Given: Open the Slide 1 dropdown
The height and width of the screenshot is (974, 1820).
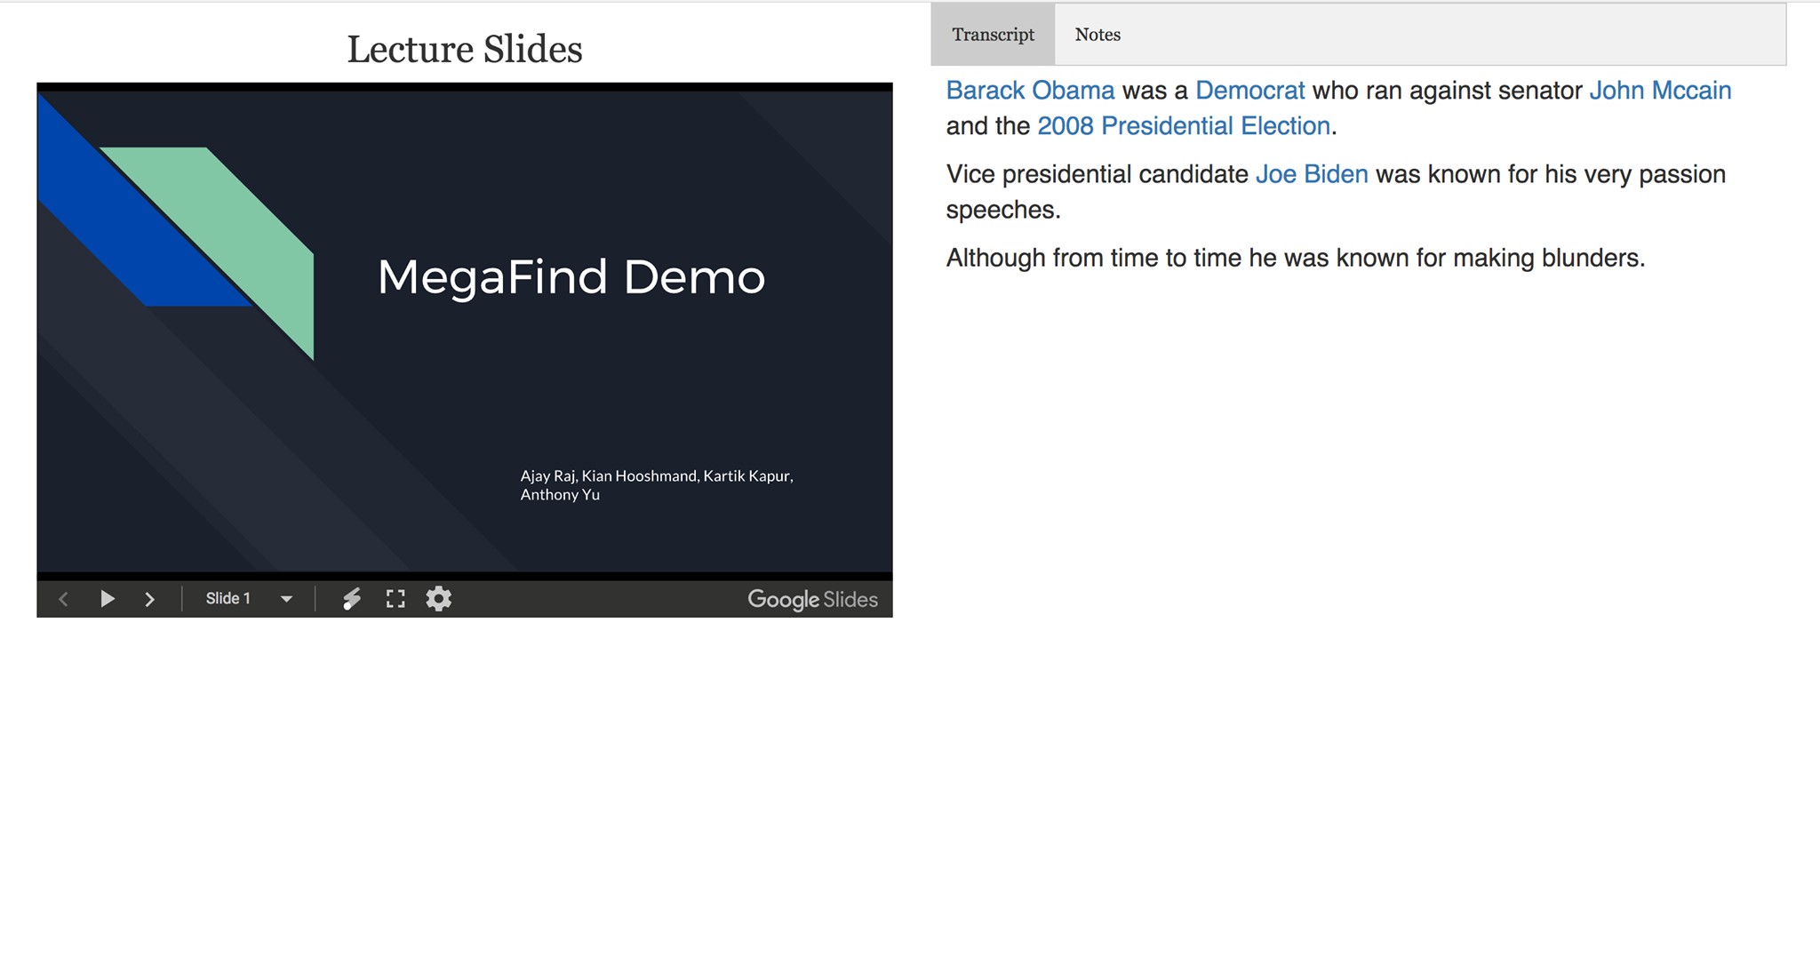Looking at the screenshot, I should coord(249,599).
